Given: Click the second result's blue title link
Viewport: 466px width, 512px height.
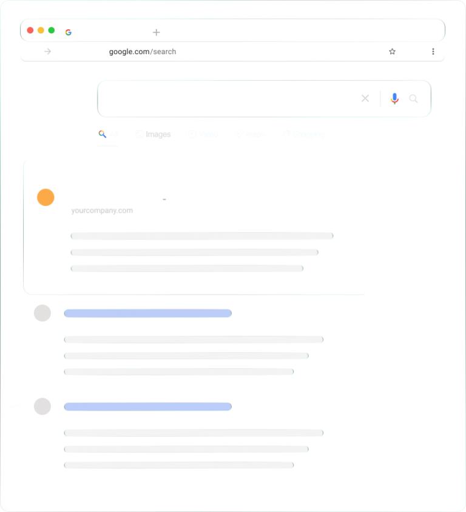Looking at the screenshot, I should [x=147, y=313].
